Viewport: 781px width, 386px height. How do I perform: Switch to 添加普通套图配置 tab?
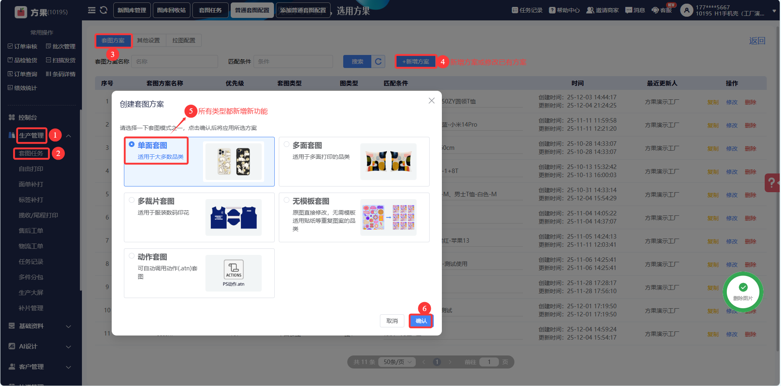tap(303, 10)
